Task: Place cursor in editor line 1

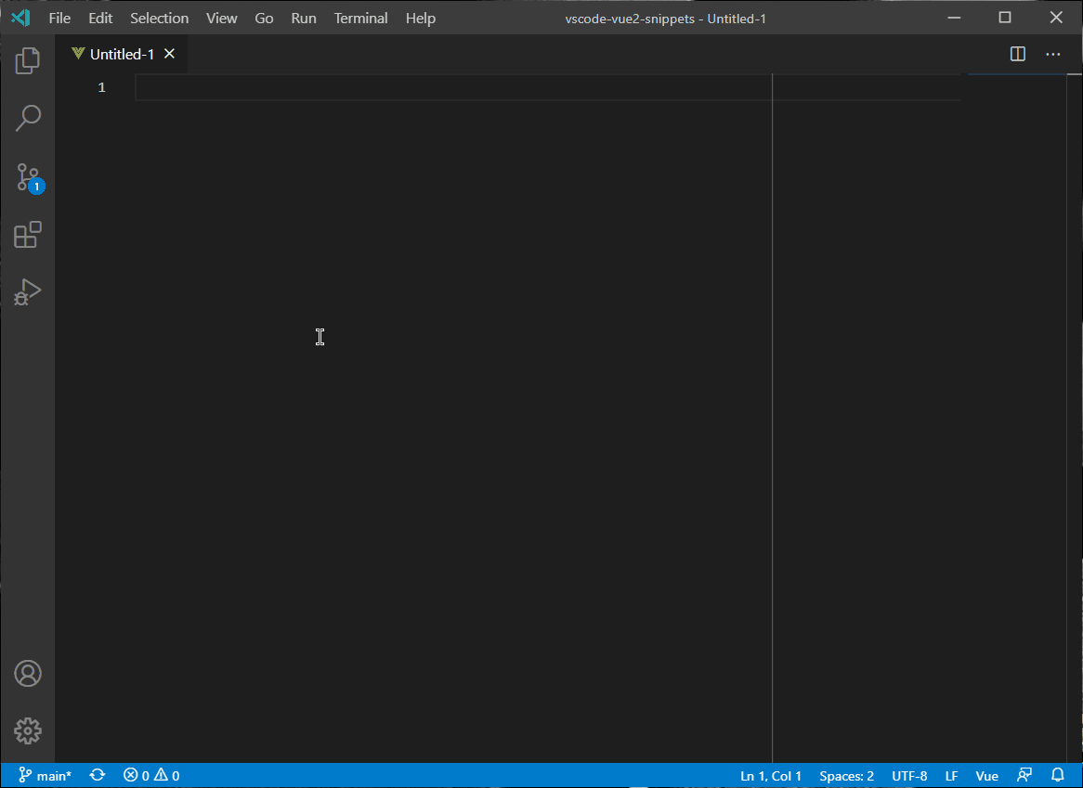Action: pyautogui.click(x=547, y=87)
